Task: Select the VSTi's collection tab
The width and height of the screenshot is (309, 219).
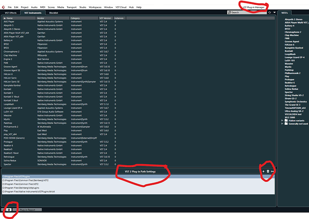Action: (284, 13)
